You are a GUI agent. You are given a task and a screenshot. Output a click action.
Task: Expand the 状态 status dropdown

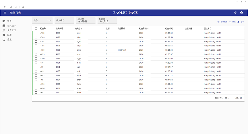pos(50,20)
